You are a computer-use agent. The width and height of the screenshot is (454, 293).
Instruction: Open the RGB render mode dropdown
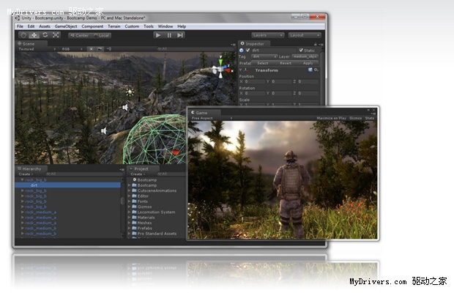click(x=72, y=49)
